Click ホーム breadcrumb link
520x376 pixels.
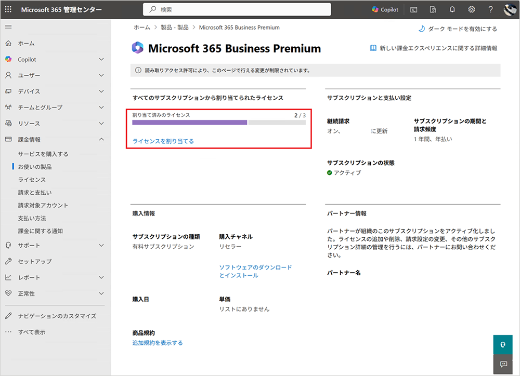(x=142, y=28)
